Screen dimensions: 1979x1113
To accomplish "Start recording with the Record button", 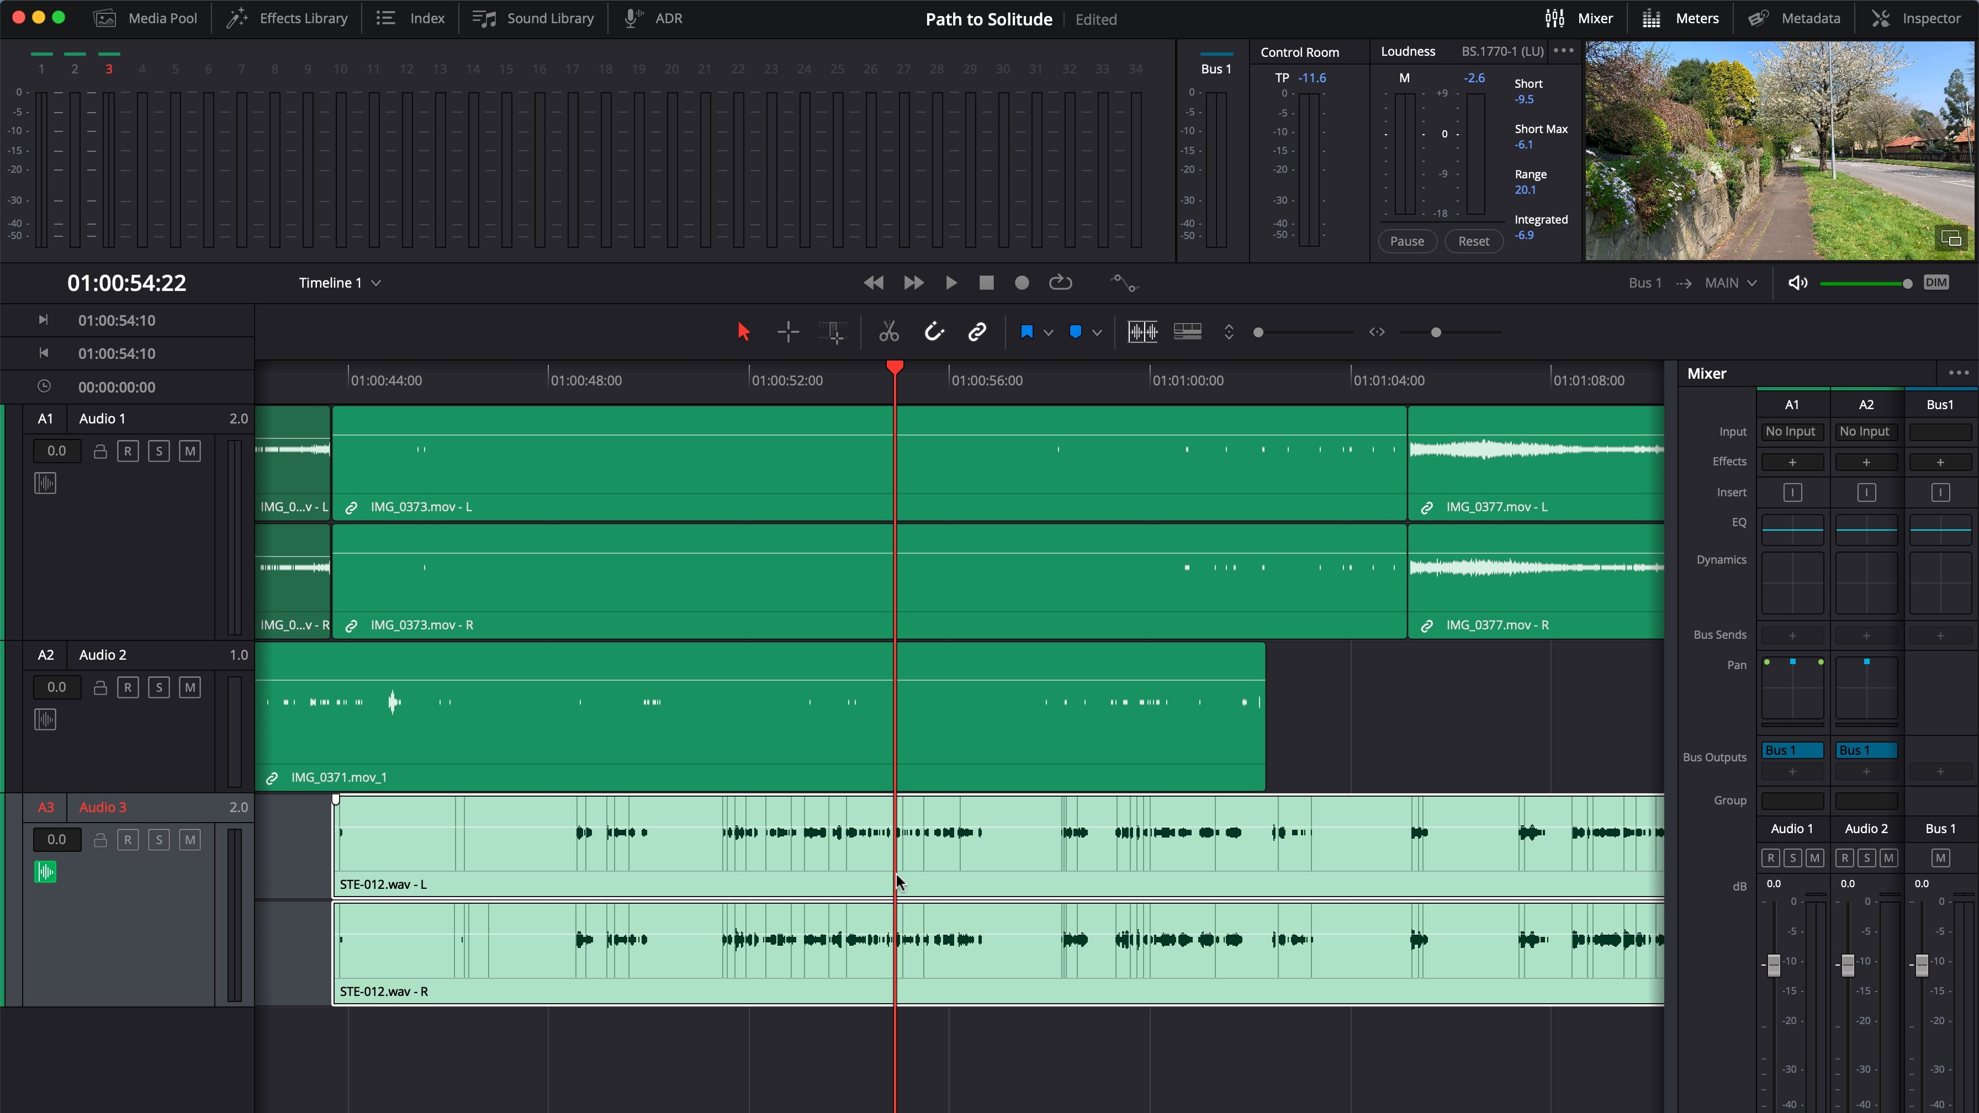I will 1022,283.
